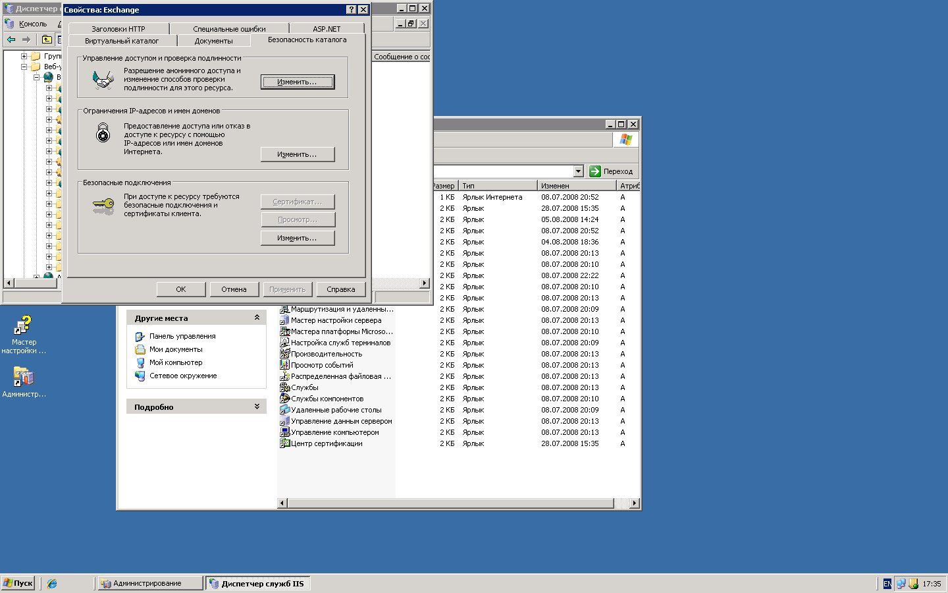Open the address bar dropdown arrow

point(578,171)
